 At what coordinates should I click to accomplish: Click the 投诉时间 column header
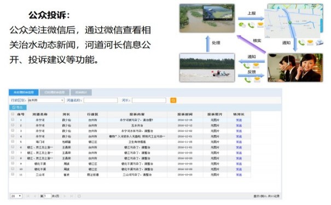point(185,114)
